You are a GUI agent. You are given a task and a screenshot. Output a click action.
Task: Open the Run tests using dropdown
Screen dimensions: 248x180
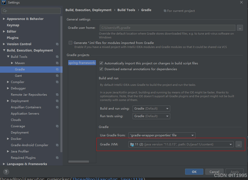coord(151,116)
